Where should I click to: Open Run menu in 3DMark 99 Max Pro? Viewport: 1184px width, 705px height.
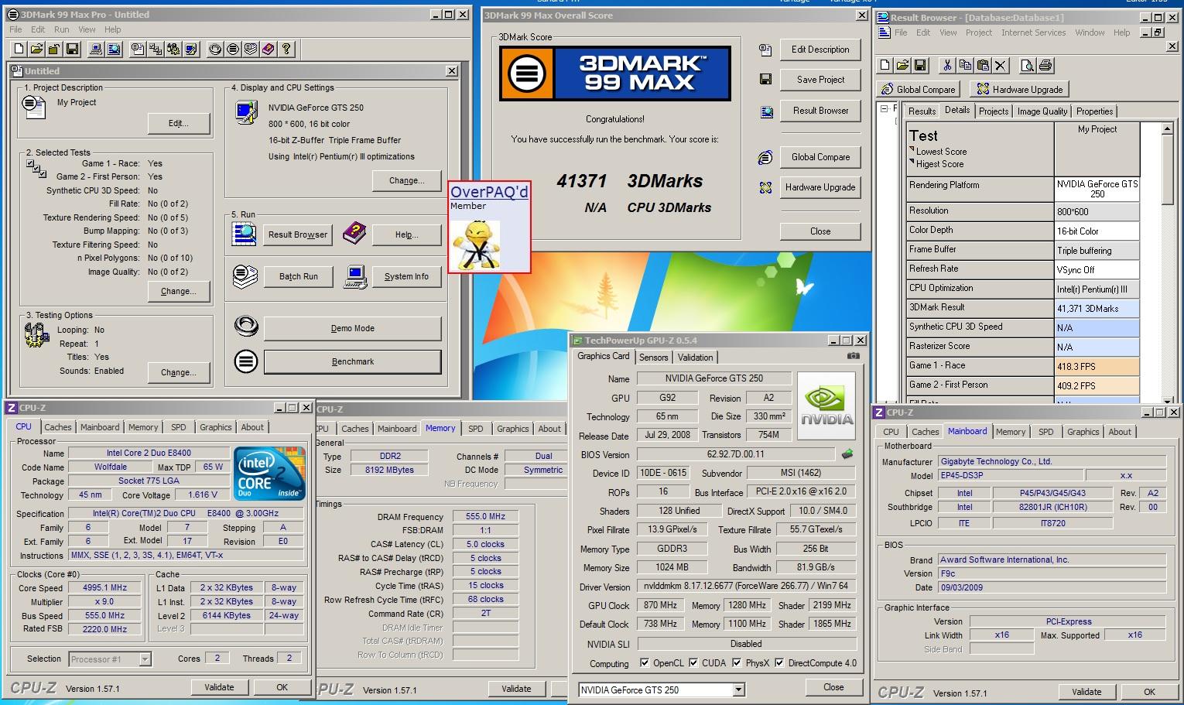[x=62, y=29]
